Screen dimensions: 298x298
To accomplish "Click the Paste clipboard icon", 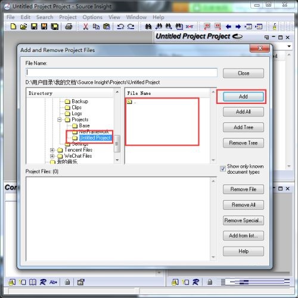I will [x=107, y=26].
